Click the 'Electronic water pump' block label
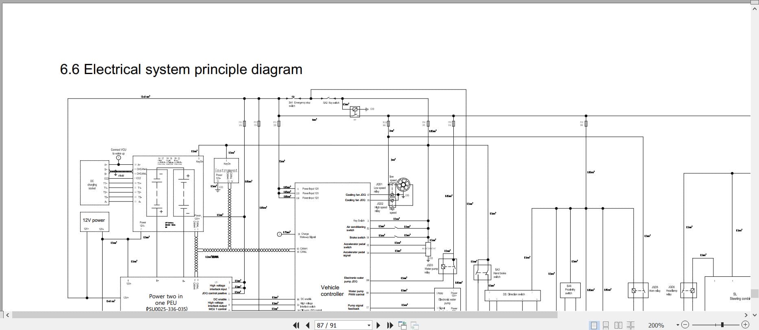This screenshot has height=330, width=759. click(447, 301)
